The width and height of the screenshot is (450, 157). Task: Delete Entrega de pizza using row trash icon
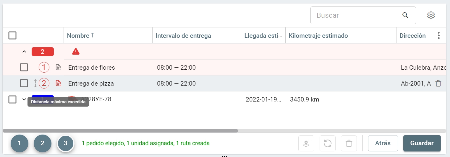(x=438, y=84)
